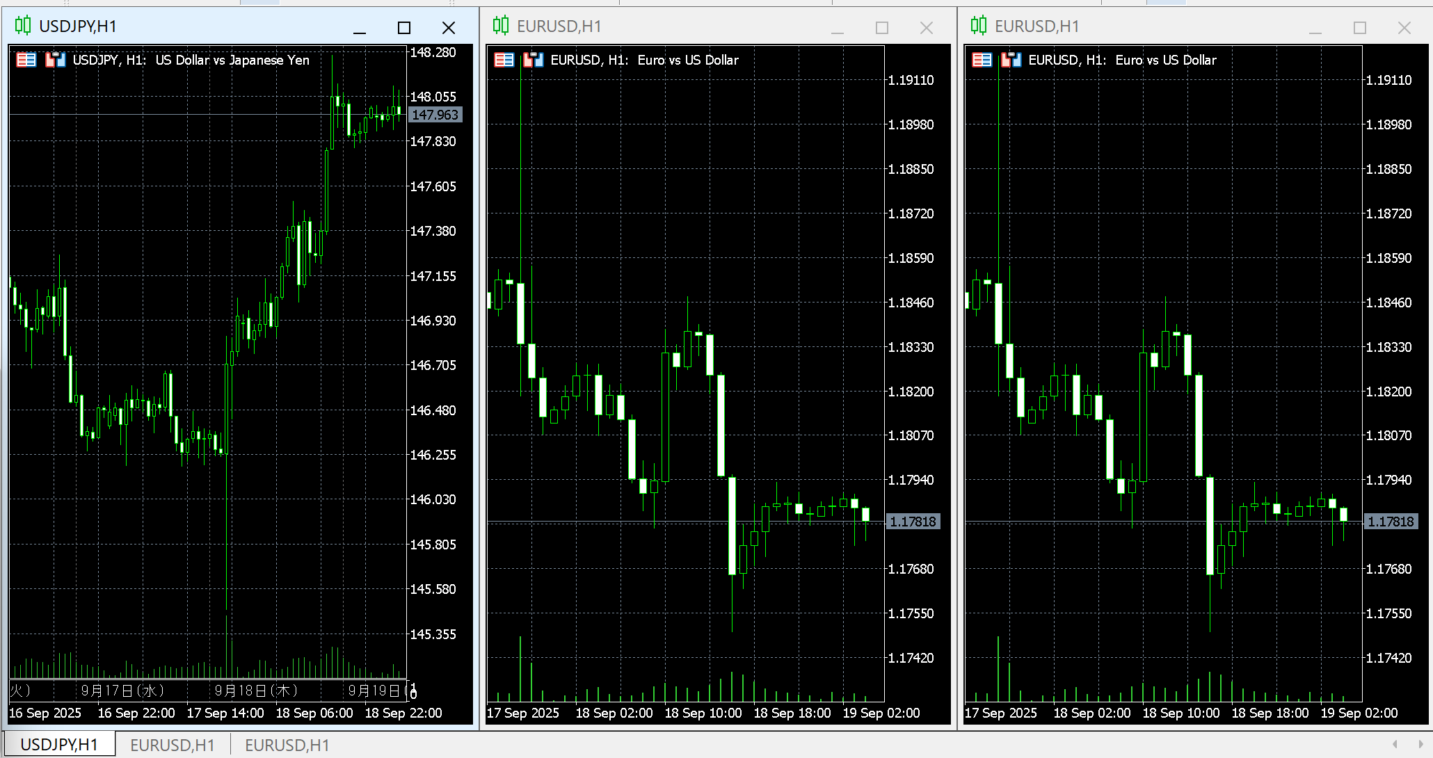Image resolution: width=1433 pixels, height=758 pixels.
Task: Open Depth of Market on middle EURUSD chart
Action: click(x=504, y=61)
